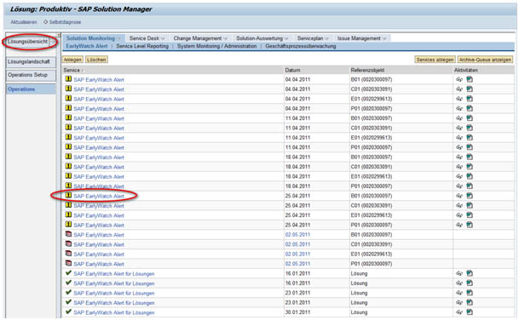Select reference cell 'C01 (0020303091)' dated 25.04.2011
Image resolution: width=519 pixels, height=320 pixels.
pos(371,206)
